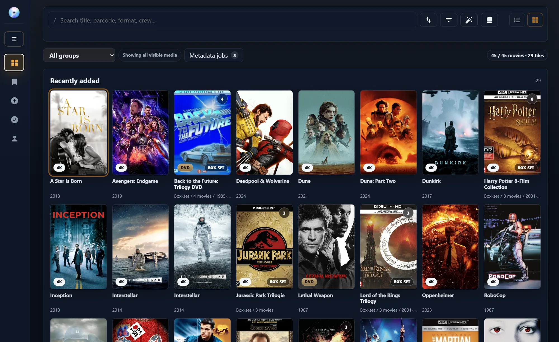The image size is (559, 342).
Task: Click the Lethal Weapon title text
Action: pyautogui.click(x=316, y=295)
